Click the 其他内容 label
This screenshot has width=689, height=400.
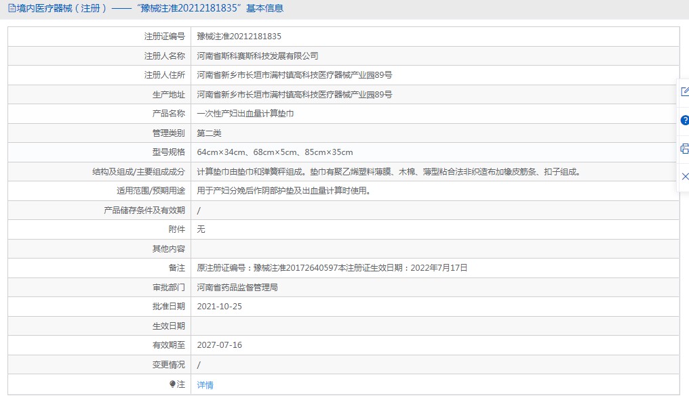pyautogui.click(x=169, y=248)
